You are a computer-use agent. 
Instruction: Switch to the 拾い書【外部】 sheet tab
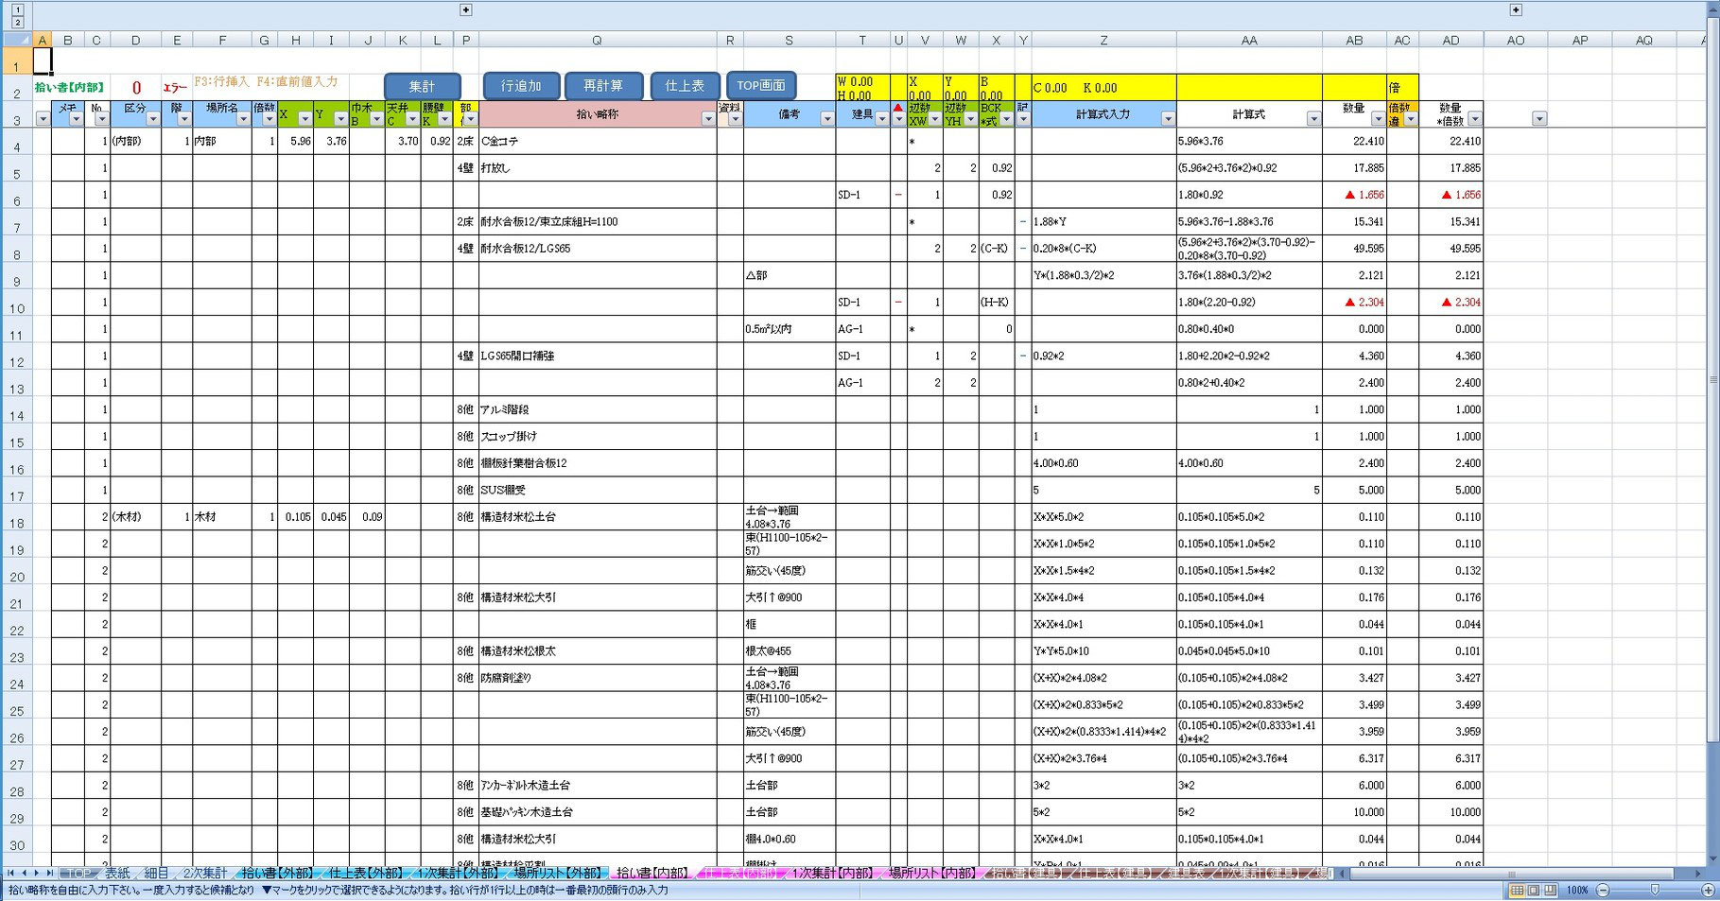click(277, 874)
